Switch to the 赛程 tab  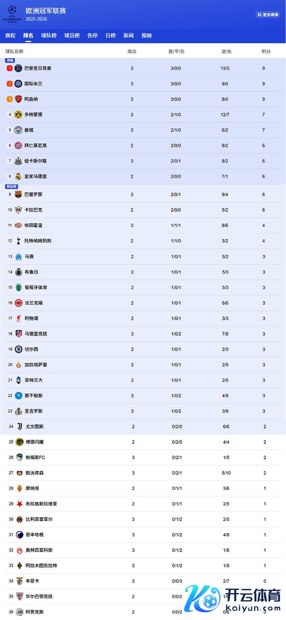click(10, 35)
